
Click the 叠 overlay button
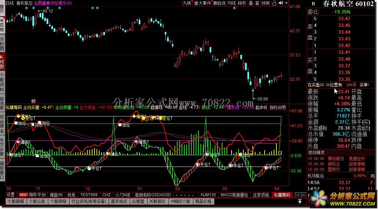pos(251,3)
